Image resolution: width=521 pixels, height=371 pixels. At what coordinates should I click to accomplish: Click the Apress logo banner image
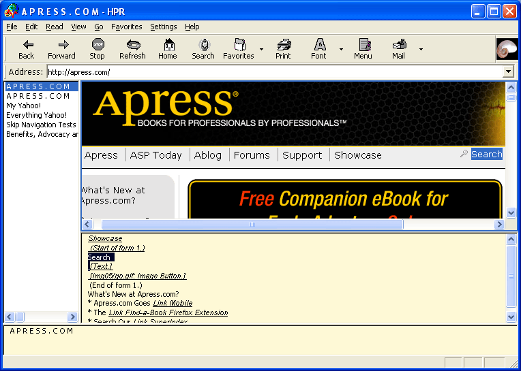pyautogui.click(x=293, y=114)
